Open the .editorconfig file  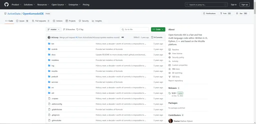(x=57, y=104)
